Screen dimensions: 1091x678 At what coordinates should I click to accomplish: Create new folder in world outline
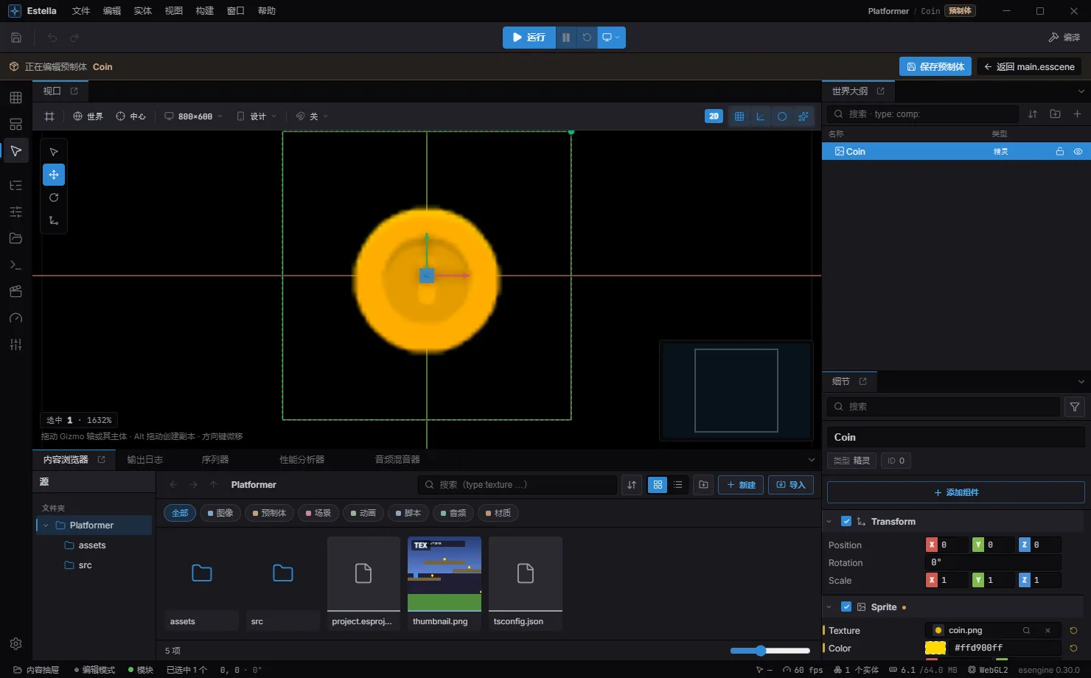click(x=1055, y=114)
